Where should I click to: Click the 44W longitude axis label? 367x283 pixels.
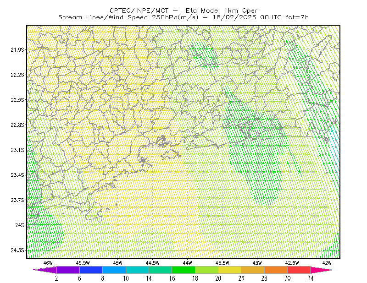point(187,263)
